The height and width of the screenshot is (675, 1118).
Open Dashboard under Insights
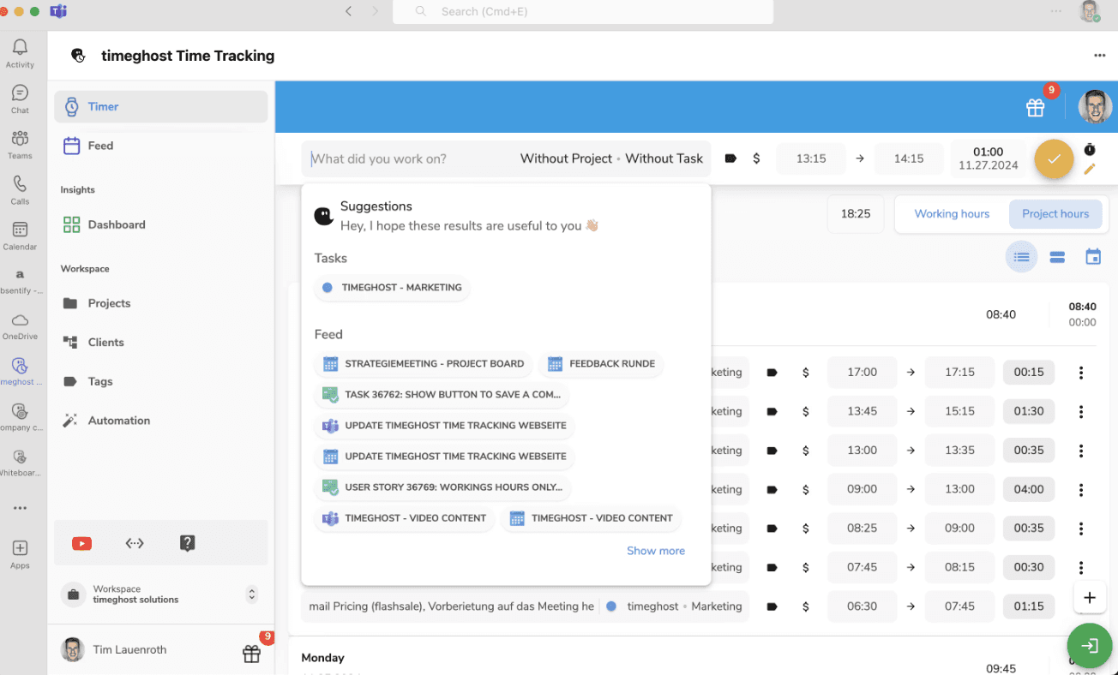pos(160,224)
